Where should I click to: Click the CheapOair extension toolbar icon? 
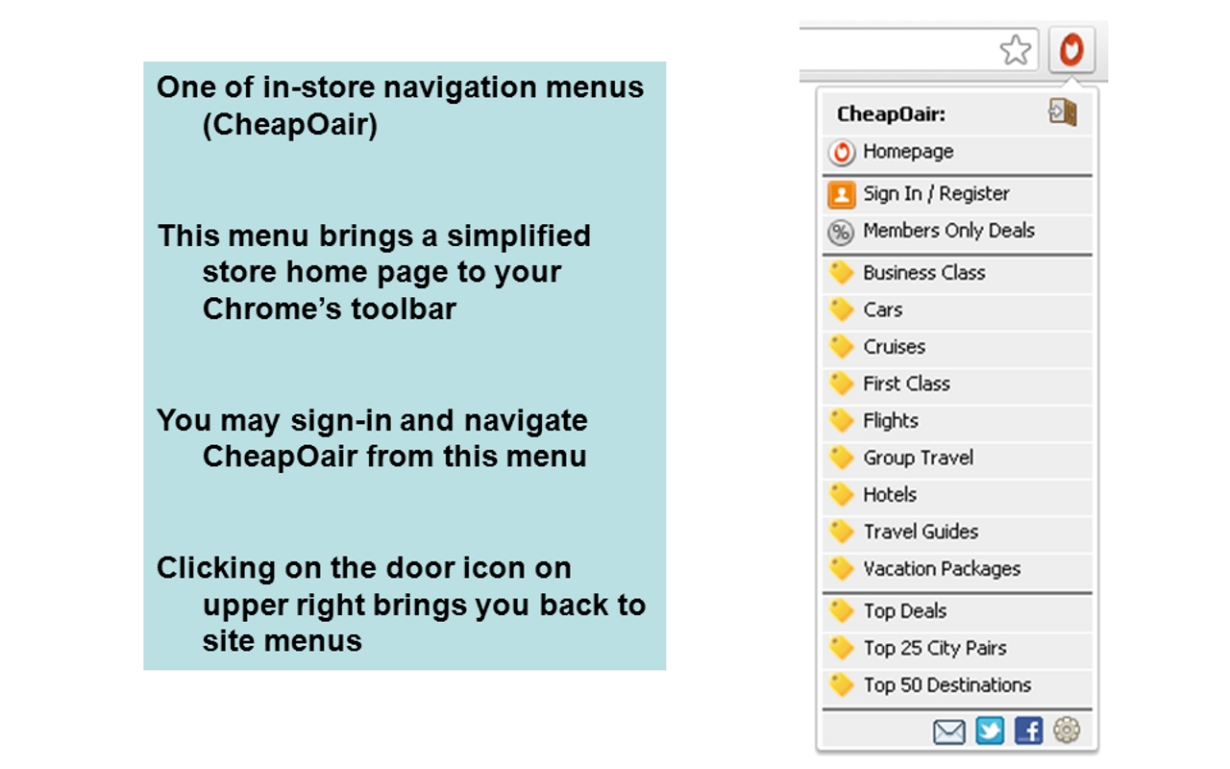click(x=1070, y=50)
